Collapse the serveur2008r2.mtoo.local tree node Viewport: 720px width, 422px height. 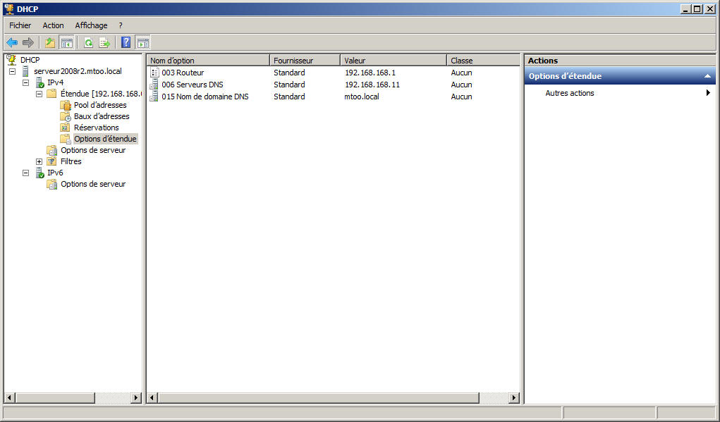pyautogui.click(x=13, y=72)
